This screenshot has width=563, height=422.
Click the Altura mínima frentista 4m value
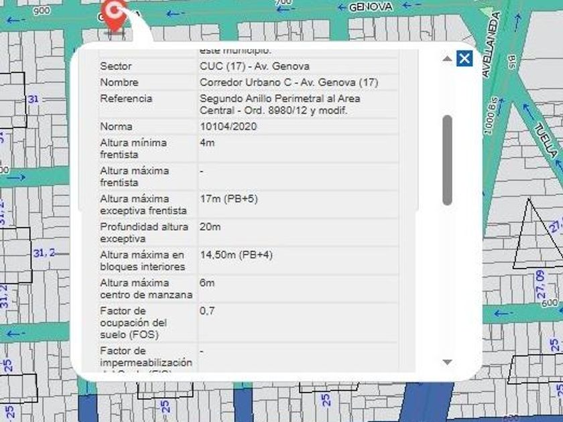pyautogui.click(x=207, y=143)
